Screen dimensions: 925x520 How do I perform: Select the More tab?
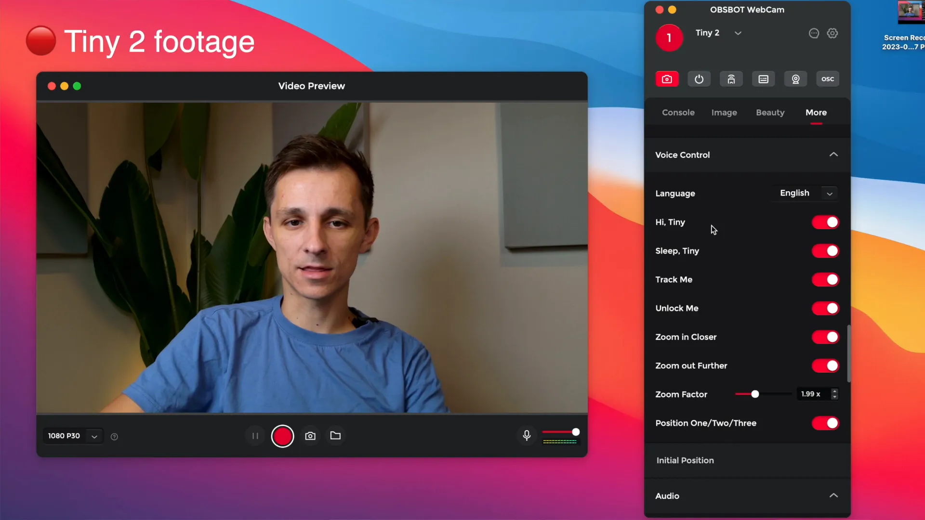[816, 112]
